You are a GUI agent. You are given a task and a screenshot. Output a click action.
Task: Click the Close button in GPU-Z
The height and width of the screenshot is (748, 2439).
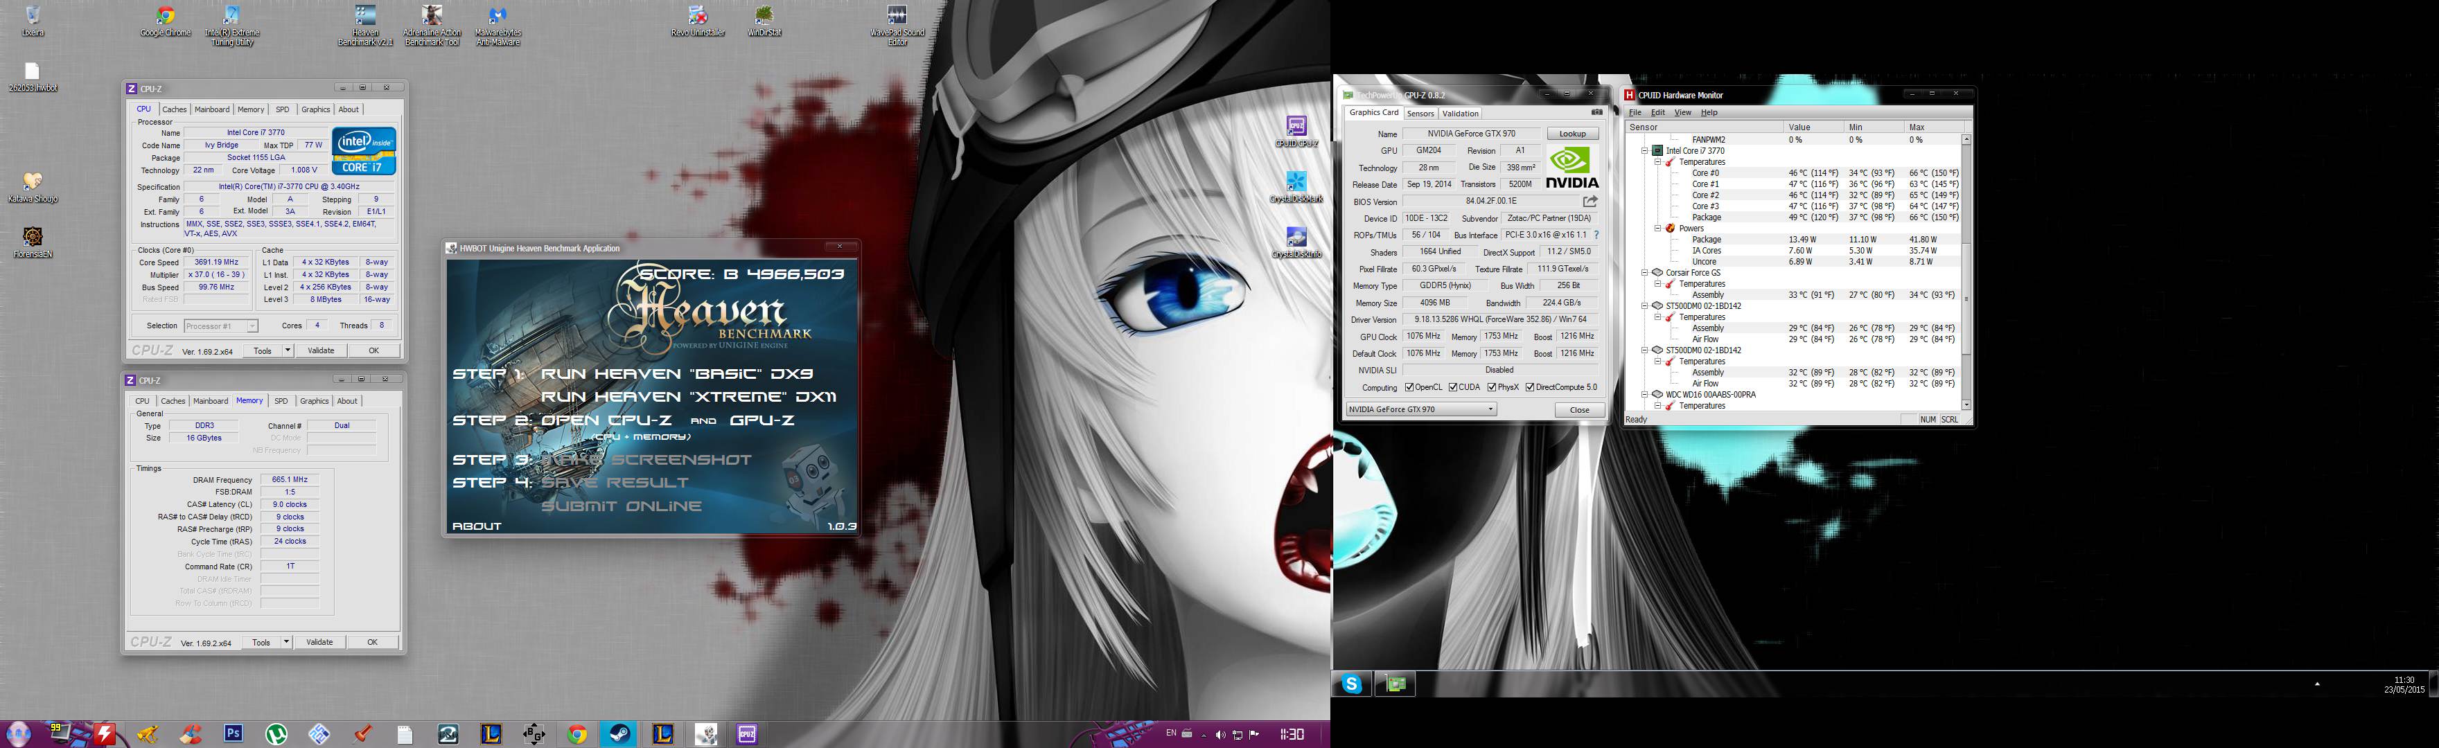[x=1579, y=410]
